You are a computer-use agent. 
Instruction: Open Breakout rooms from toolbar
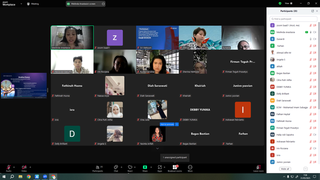click(174, 167)
